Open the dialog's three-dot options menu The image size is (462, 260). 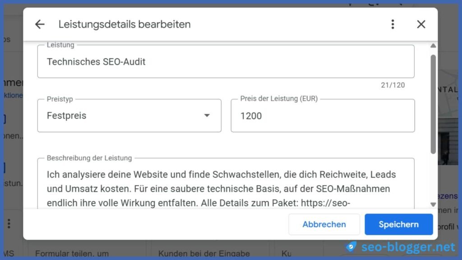[x=393, y=24]
